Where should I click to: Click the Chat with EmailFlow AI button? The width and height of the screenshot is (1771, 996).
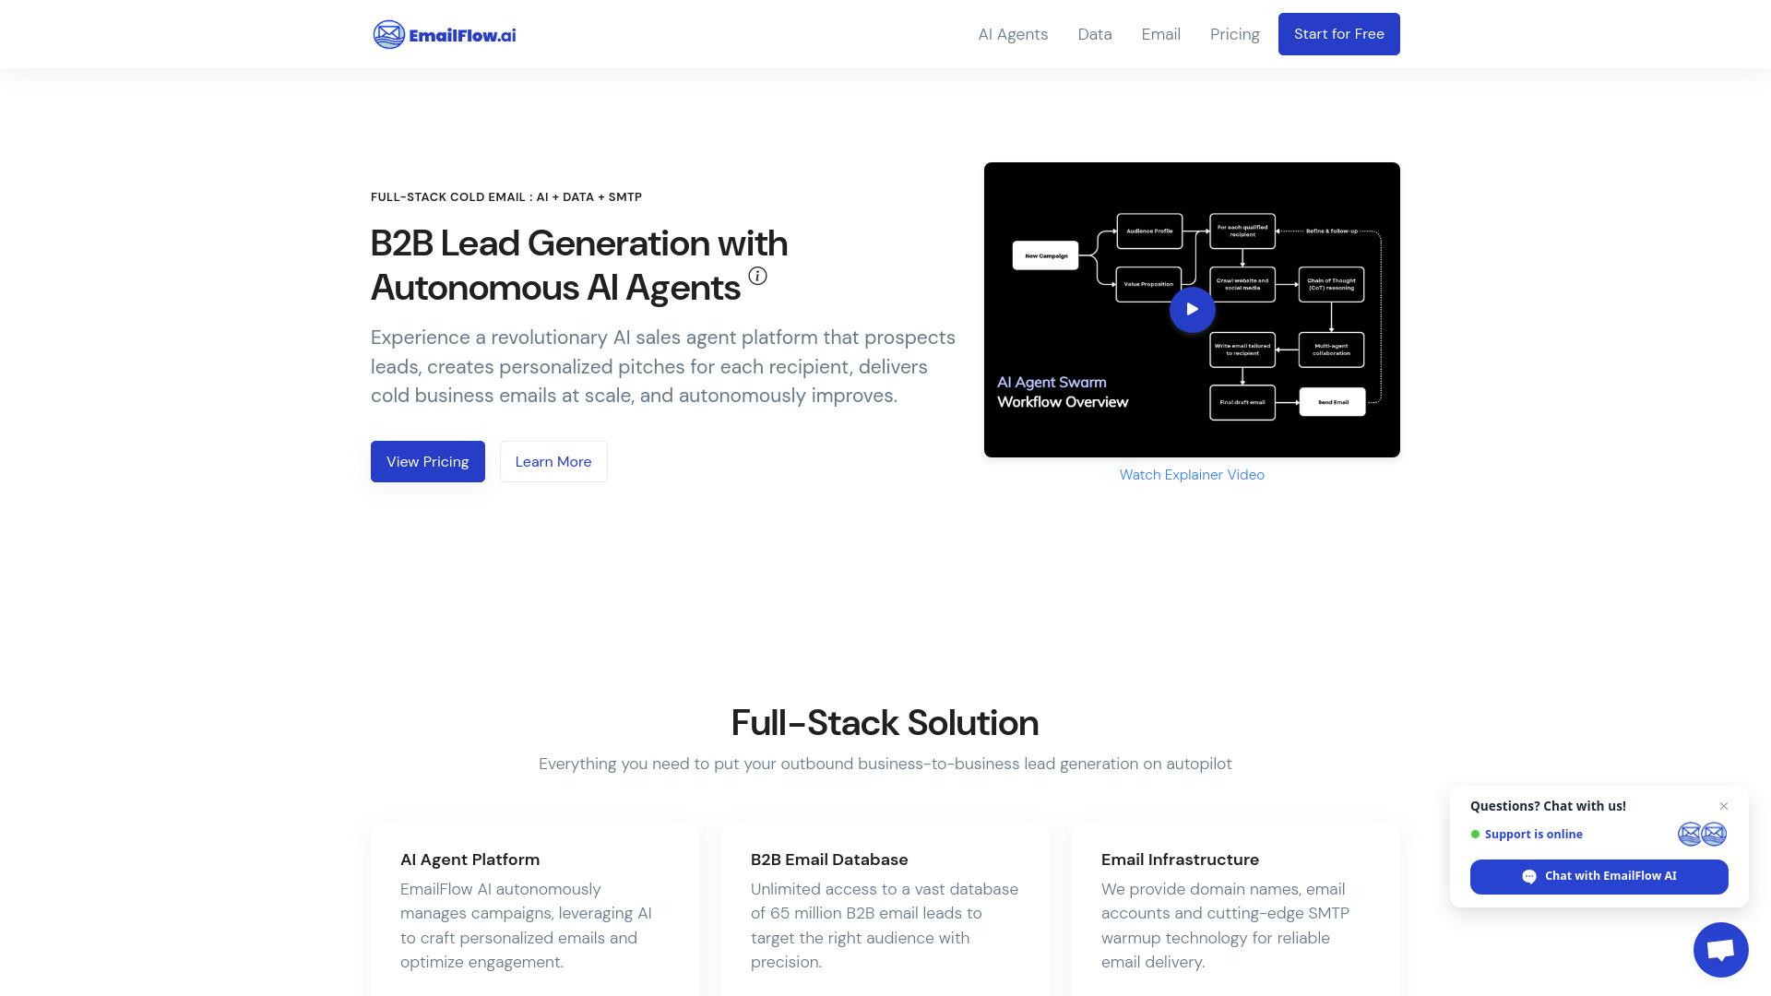coord(1599,875)
